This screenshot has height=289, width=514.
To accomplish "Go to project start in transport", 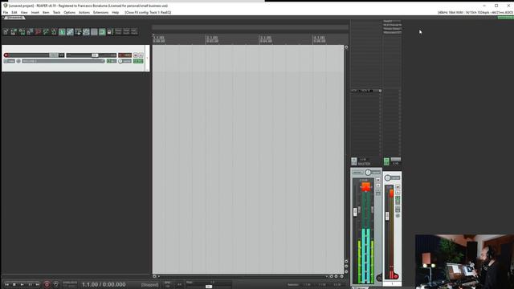I will coord(6,284).
